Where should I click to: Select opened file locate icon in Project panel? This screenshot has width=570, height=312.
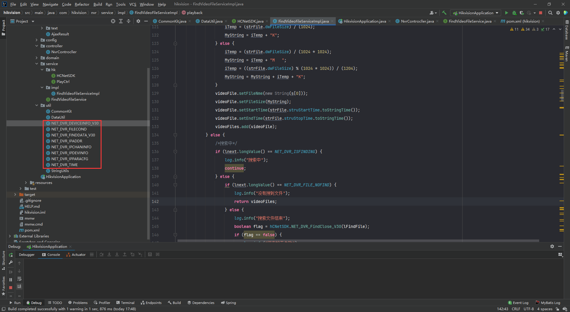[113, 21]
